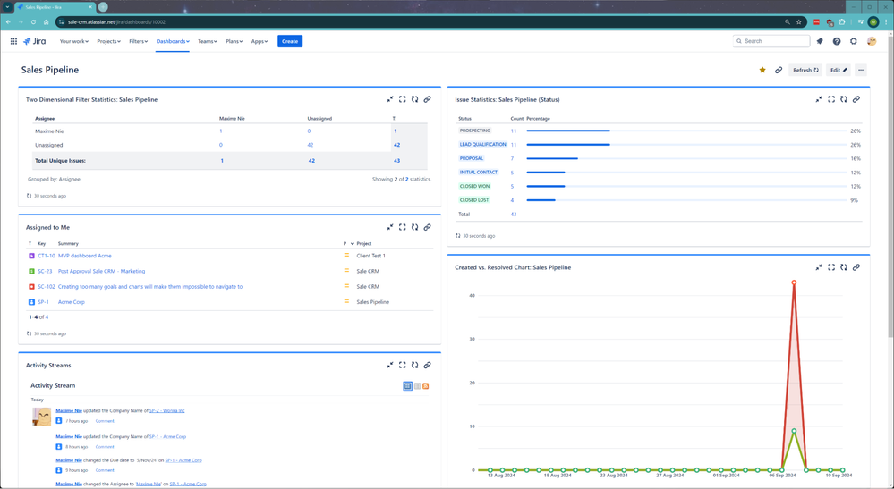Sort Assigned to Me by priority column
894x489 pixels.
348,244
